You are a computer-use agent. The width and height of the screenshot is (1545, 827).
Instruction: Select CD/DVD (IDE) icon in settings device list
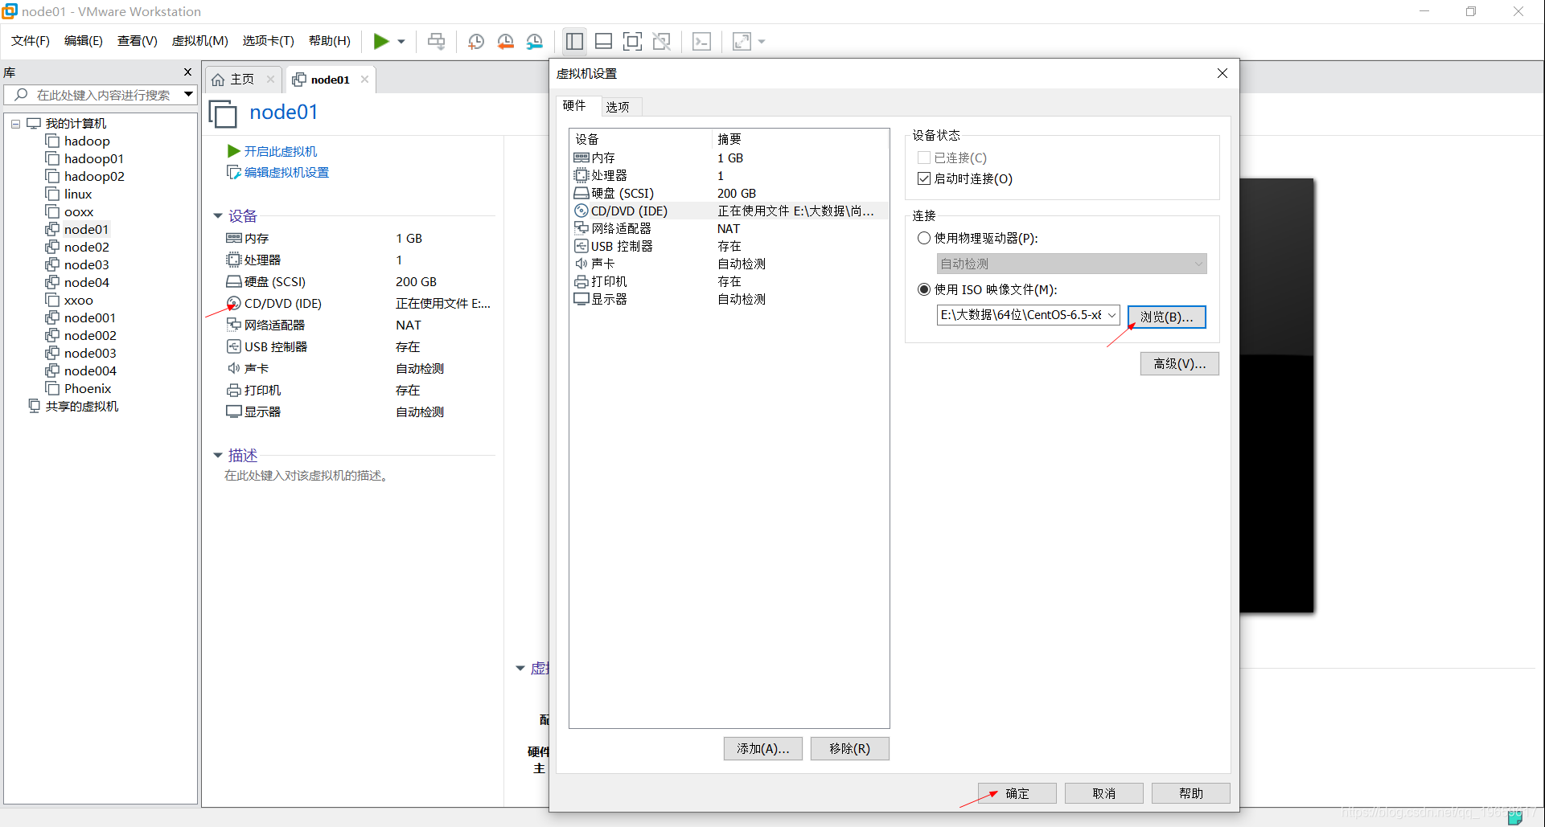581,211
